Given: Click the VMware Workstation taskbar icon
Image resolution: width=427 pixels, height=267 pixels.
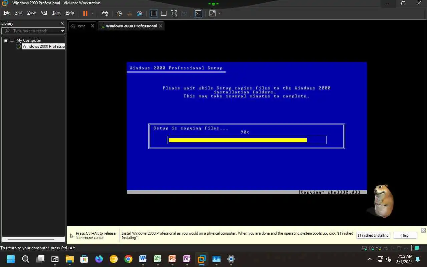Looking at the screenshot, I should pos(201,259).
